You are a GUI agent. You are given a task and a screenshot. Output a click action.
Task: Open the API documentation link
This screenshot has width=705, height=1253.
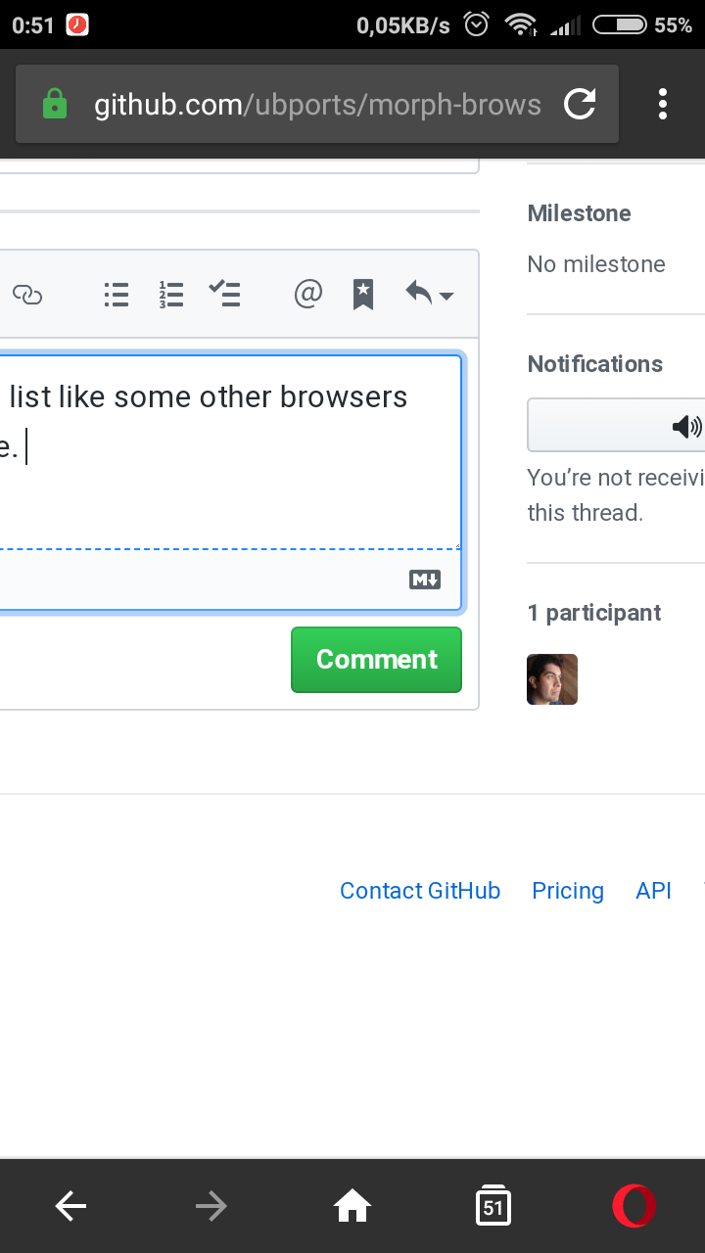coord(653,891)
